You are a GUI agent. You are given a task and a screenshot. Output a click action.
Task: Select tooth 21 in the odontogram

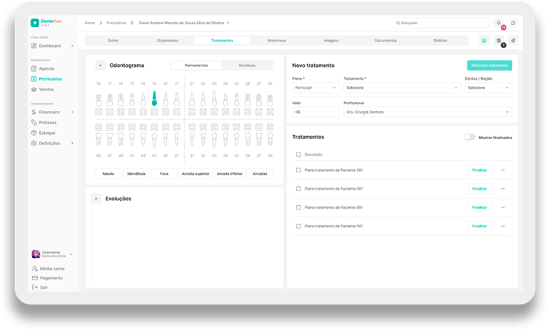pyautogui.click(x=192, y=99)
